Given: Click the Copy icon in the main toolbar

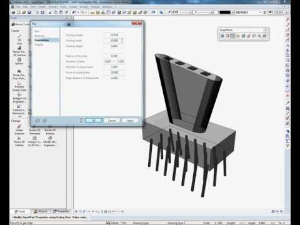Looking at the screenshot, I should coord(56,12).
